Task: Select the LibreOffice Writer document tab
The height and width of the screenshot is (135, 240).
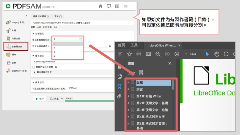Action: click(162, 45)
